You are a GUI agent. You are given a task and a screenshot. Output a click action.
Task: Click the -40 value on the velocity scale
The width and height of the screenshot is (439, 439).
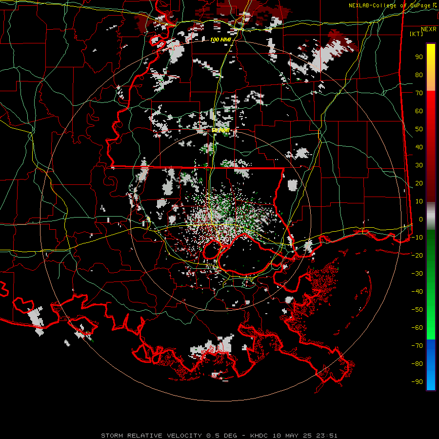click(x=417, y=292)
